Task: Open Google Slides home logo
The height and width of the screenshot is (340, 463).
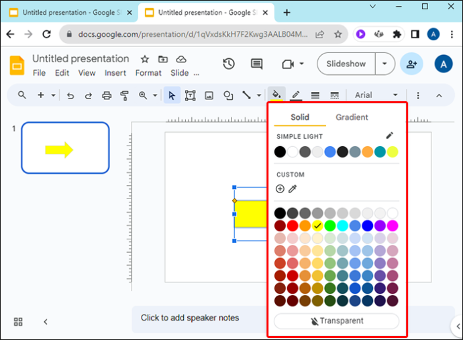Action: pyautogui.click(x=17, y=65)
